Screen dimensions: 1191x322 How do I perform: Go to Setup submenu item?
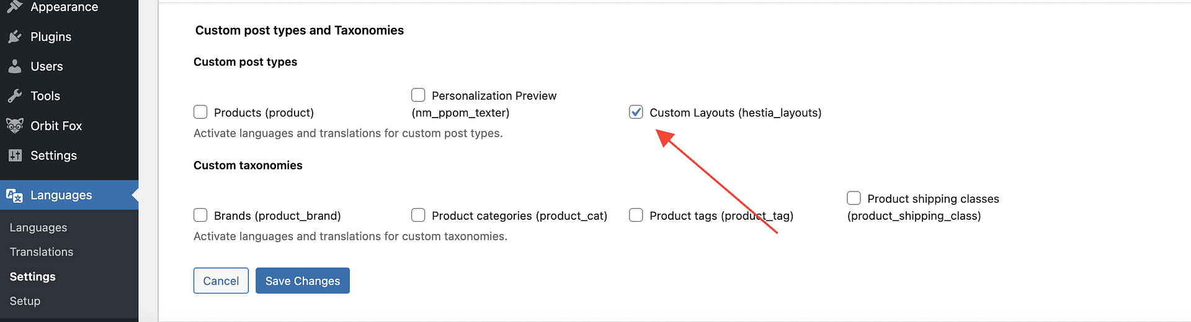(25, 301)
